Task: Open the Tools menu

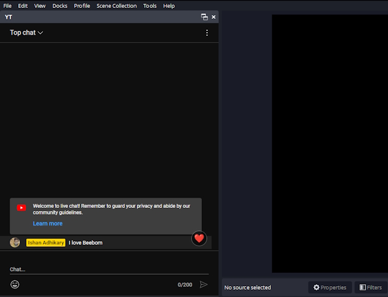Action: point(150,5)
